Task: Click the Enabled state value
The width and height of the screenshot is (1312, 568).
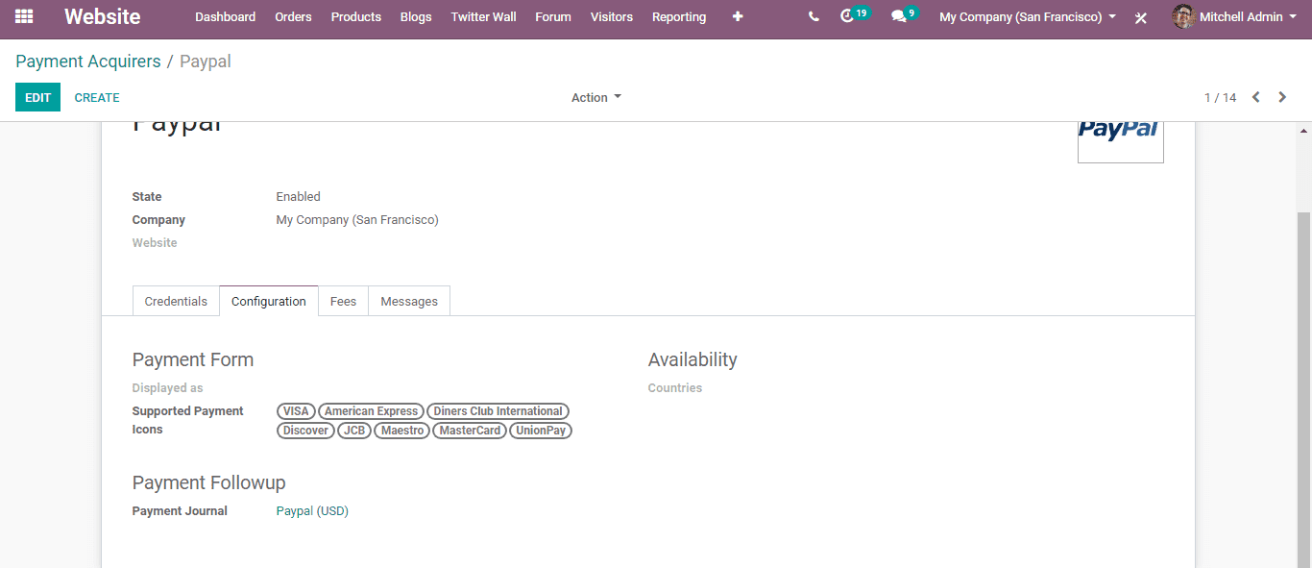Action: [x=298, y=197]
